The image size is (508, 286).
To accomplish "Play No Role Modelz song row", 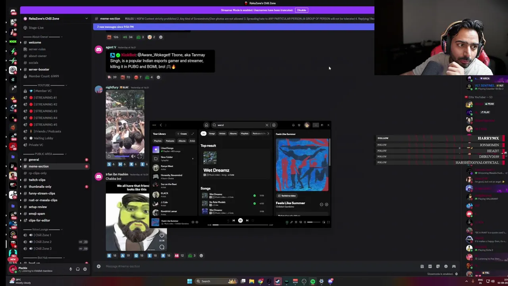I will pyautogui.click(x=234, y=203).
